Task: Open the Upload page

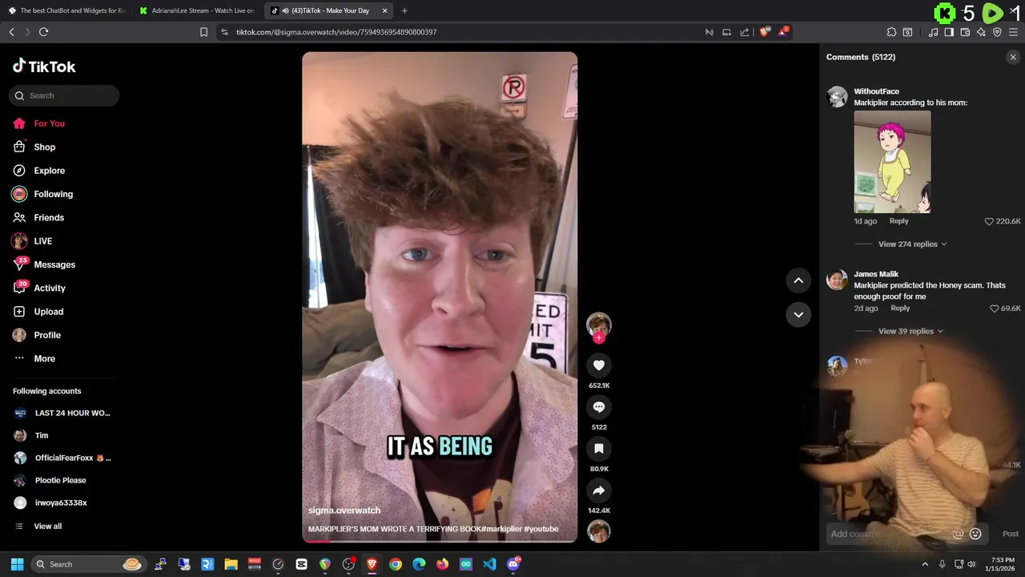Action: tap(48, 312)
